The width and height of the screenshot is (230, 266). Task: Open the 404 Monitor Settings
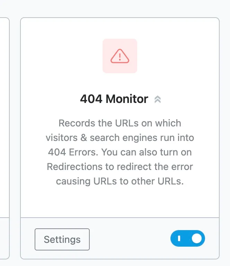[x=62, y=239]
